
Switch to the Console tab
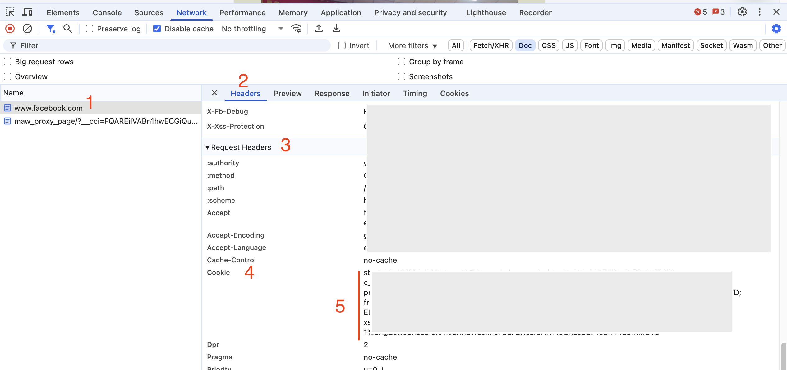(107, 12)
